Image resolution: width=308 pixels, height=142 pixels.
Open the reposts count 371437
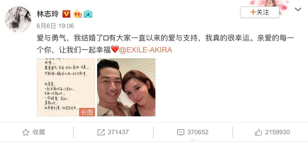coord(118,132)
